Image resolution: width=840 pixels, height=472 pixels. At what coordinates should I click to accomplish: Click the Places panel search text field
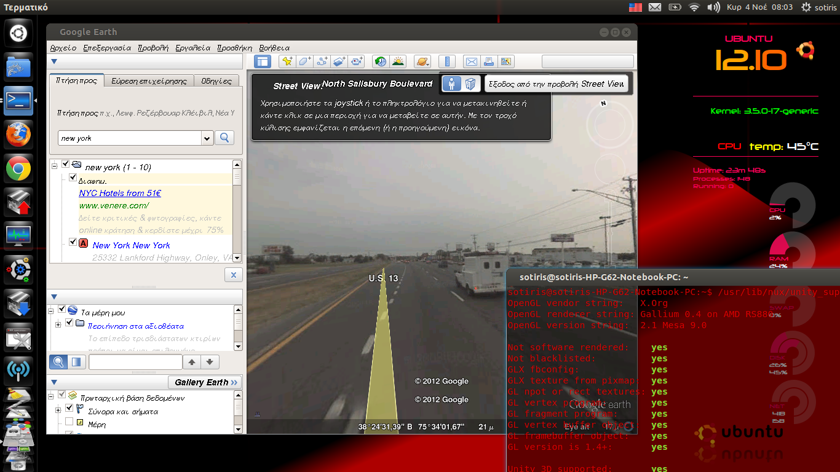(x=135, y=362)
